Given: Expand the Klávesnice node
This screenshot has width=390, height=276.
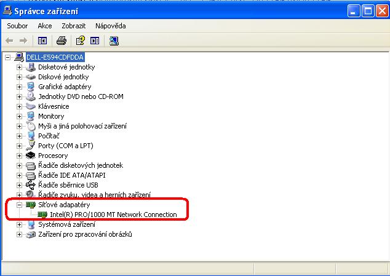Looking at the screenshot, I should (19, 106).
